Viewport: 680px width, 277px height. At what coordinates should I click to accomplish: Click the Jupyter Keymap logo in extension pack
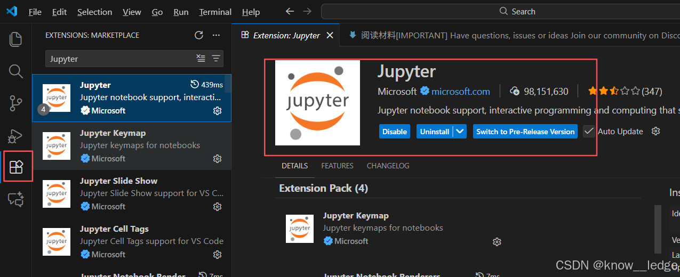coord(300,229)
